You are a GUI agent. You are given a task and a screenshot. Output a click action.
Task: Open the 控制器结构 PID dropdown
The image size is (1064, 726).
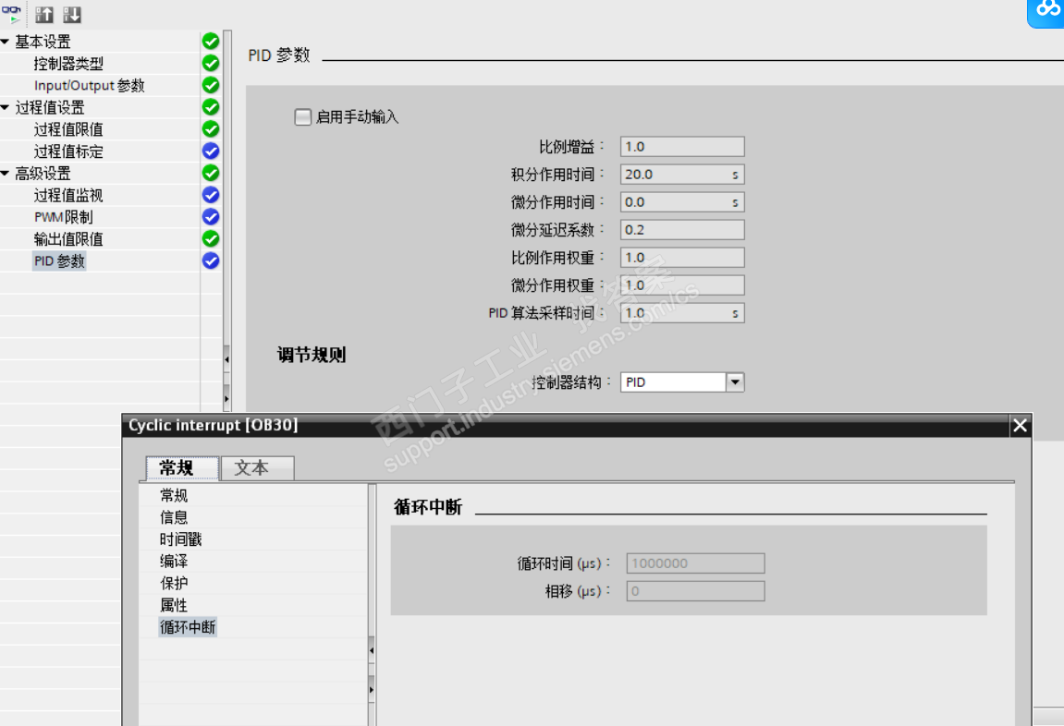pos(735,382)
